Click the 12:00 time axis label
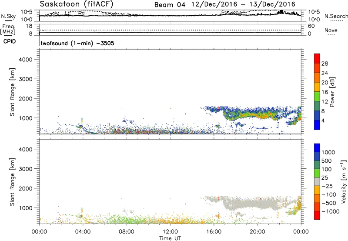Image resolution: width=348 pixels, height=241 pixels. click(170, 232)
